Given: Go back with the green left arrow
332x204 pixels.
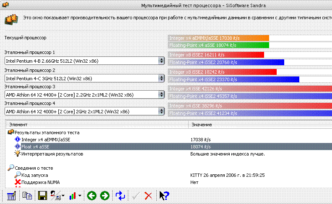Looking at the screenshot, I should coord(92,196).
